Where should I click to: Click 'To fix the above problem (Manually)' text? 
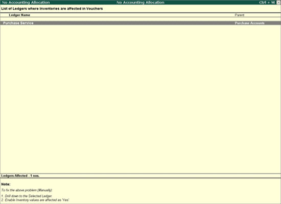[x=27, y=190]
